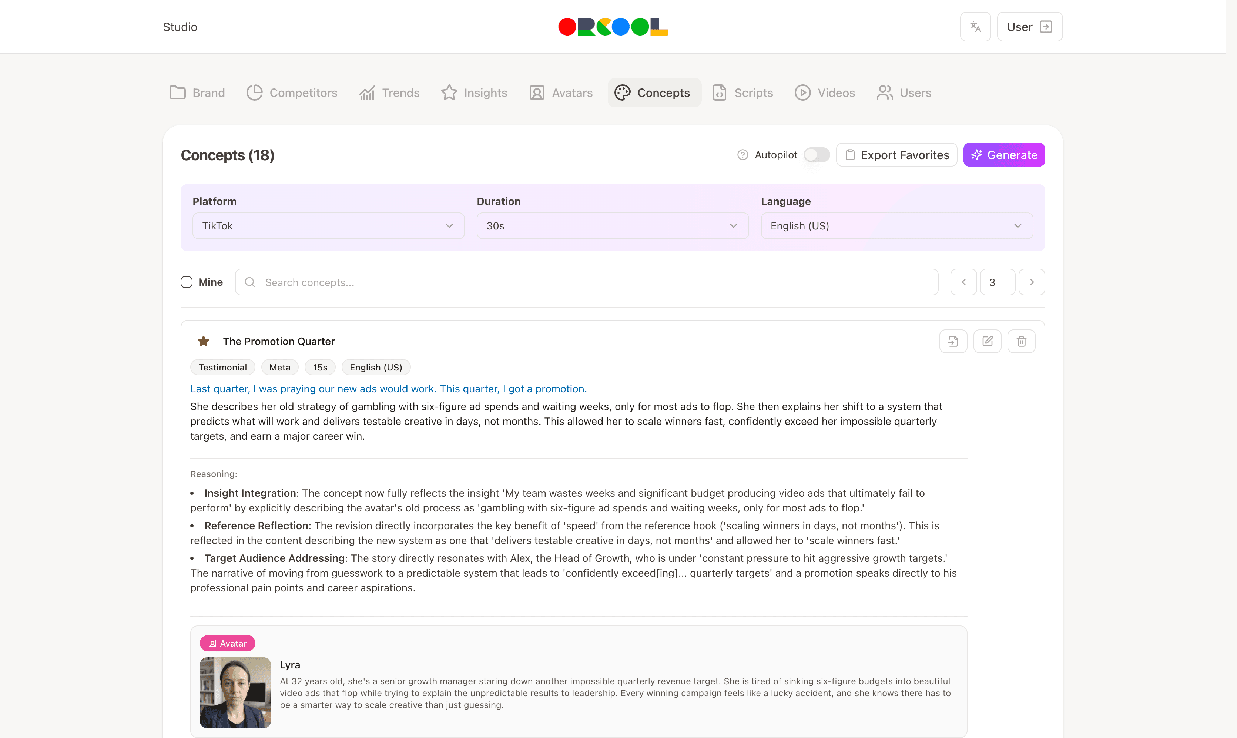This screenshot has height=738, width=1237.
Task: Click the language translation icon
Action: click(x=975, y=27)
